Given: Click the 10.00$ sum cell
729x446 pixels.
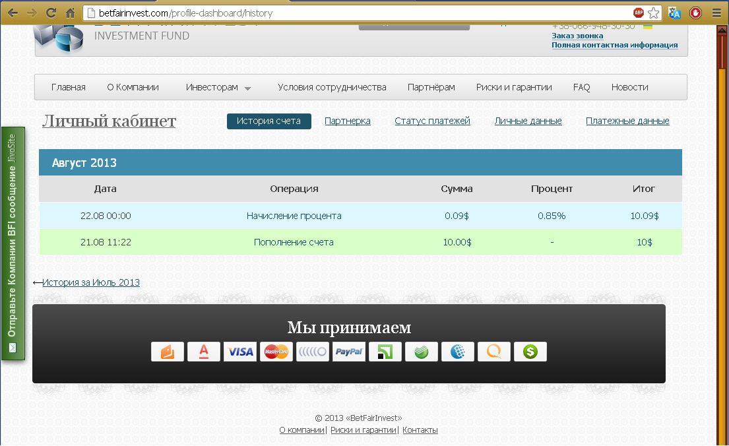Looking at the screenshot, I should [x=457, y=242].
